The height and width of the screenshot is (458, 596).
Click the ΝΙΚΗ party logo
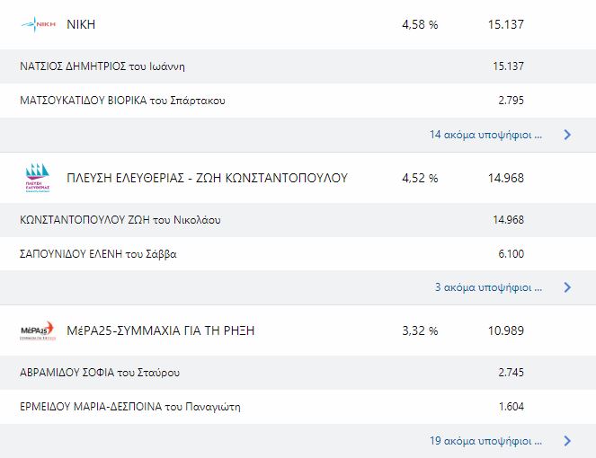tap(38, 24)
